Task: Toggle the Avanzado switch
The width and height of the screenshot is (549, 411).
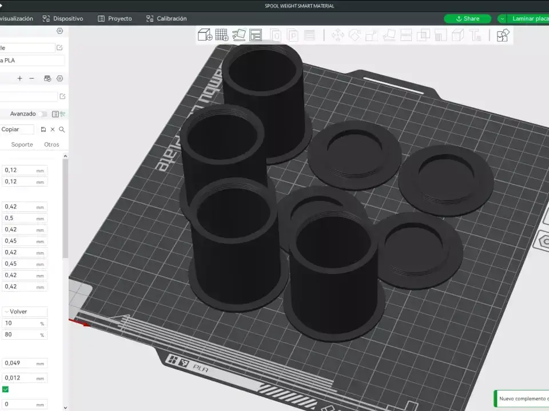Action: (42, 114)
